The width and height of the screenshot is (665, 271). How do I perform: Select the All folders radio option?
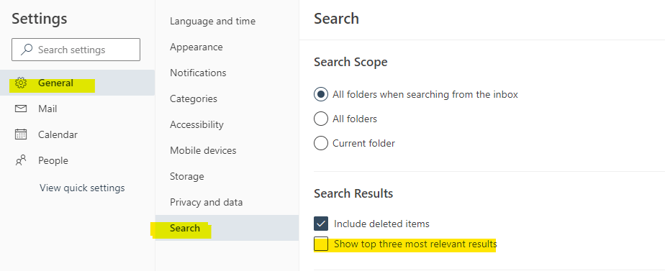point(321,119)
